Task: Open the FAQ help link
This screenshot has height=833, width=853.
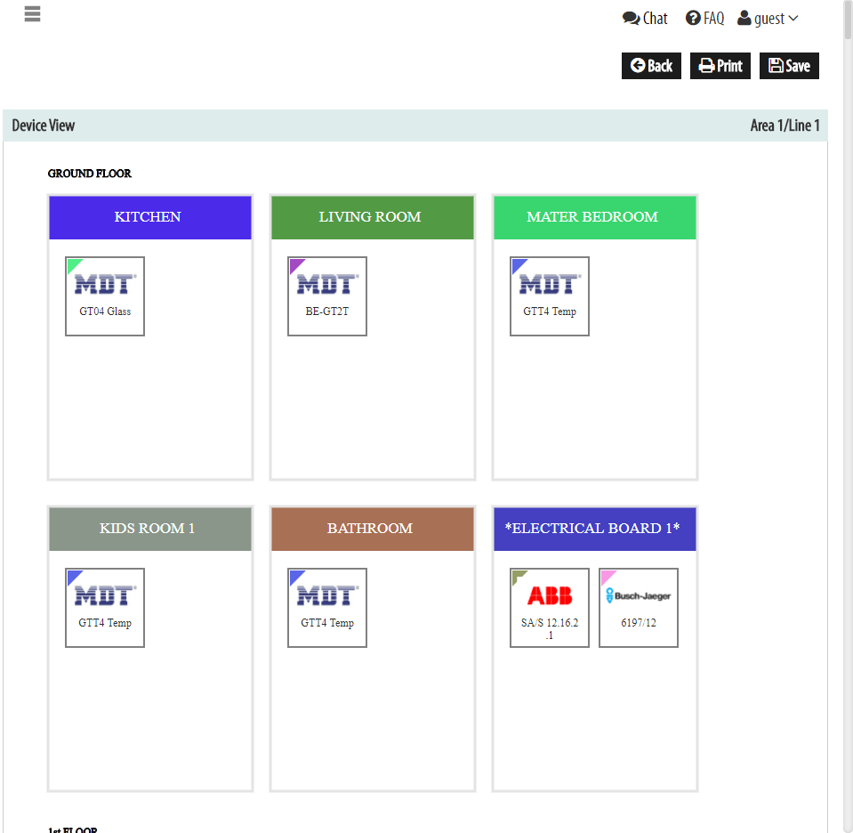Action: (x=705, y=19)
